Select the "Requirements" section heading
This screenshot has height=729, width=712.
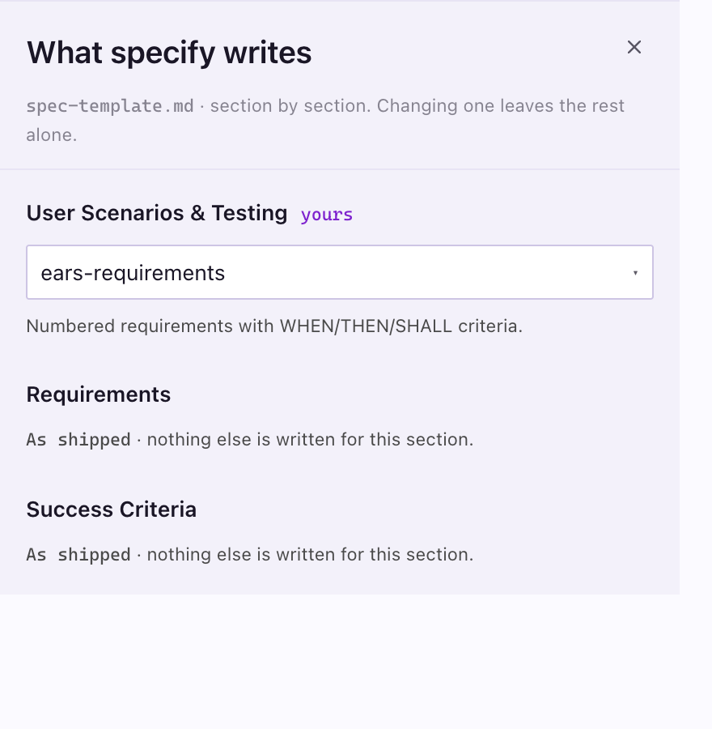tap(99, 394)
